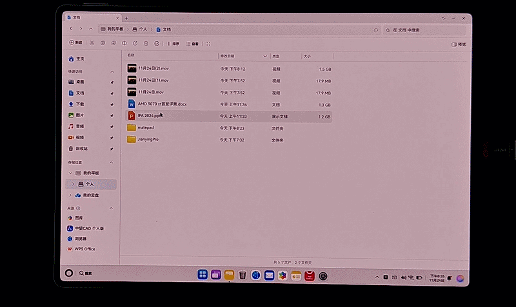Click the cut (scissors) toolbar icon

pyautogui.click(x=92, y=43)
